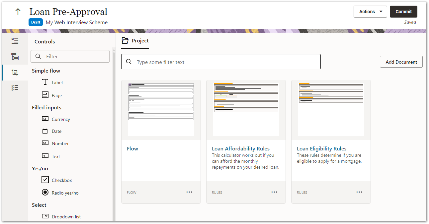The height and width of the screenshot is (224, 429).
Task: Select the Label control
Action: point(57,82)
